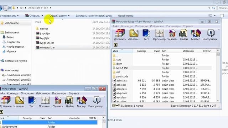Click Просмотр icon in Minecraft-forge WinRAR toolbar
Image resolution: width=228 pixels, height=128 pixels.
(x=159, y=35)
